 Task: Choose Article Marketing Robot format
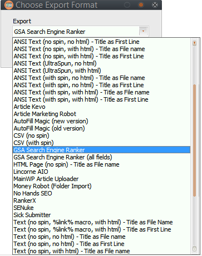pos(102,114)
